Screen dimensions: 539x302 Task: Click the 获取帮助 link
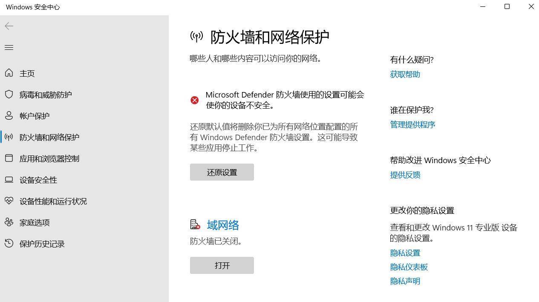(x=405, y=74)
